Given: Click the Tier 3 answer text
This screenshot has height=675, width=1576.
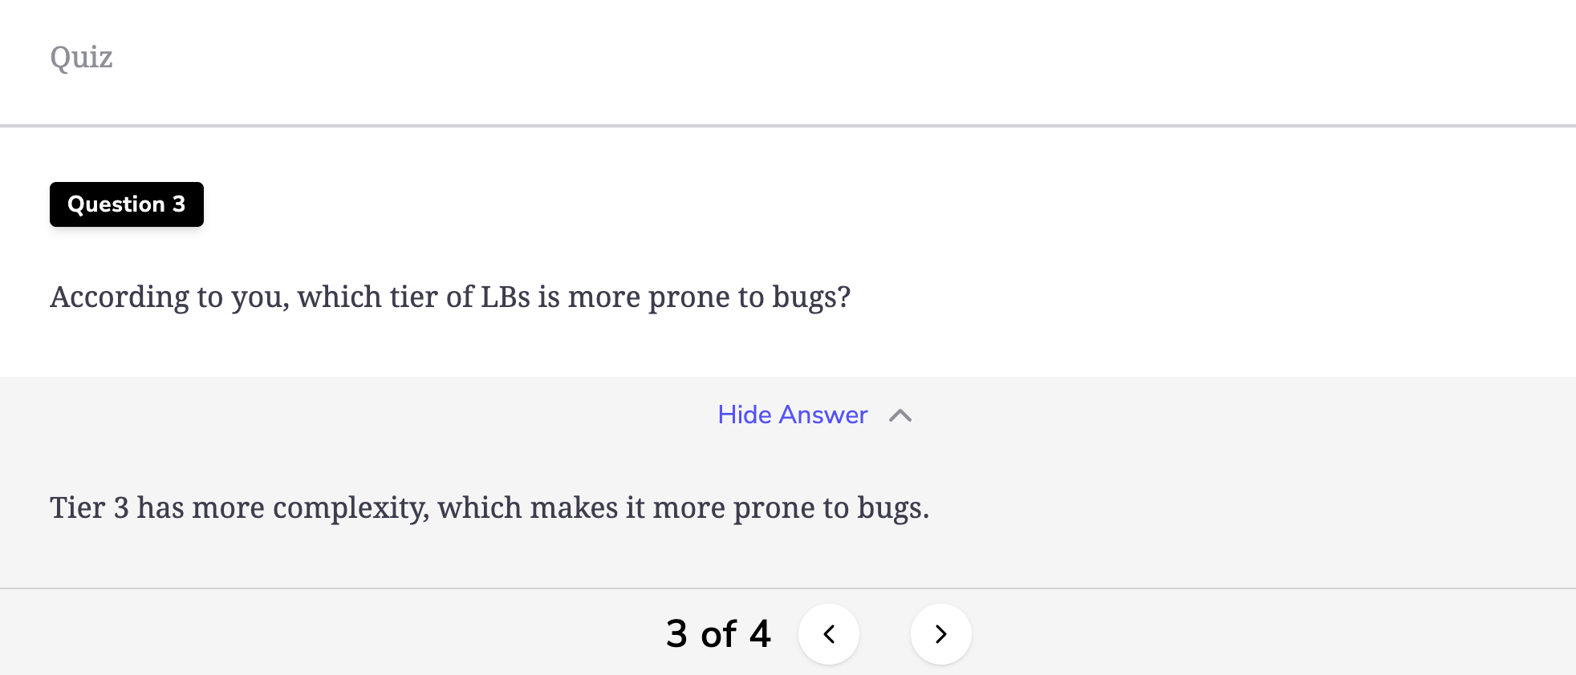Looking at the screenshot, I should [489, 508].
